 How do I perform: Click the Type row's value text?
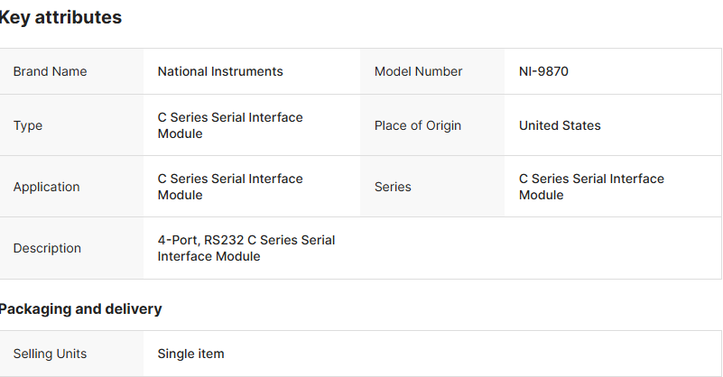pos(230,125)
